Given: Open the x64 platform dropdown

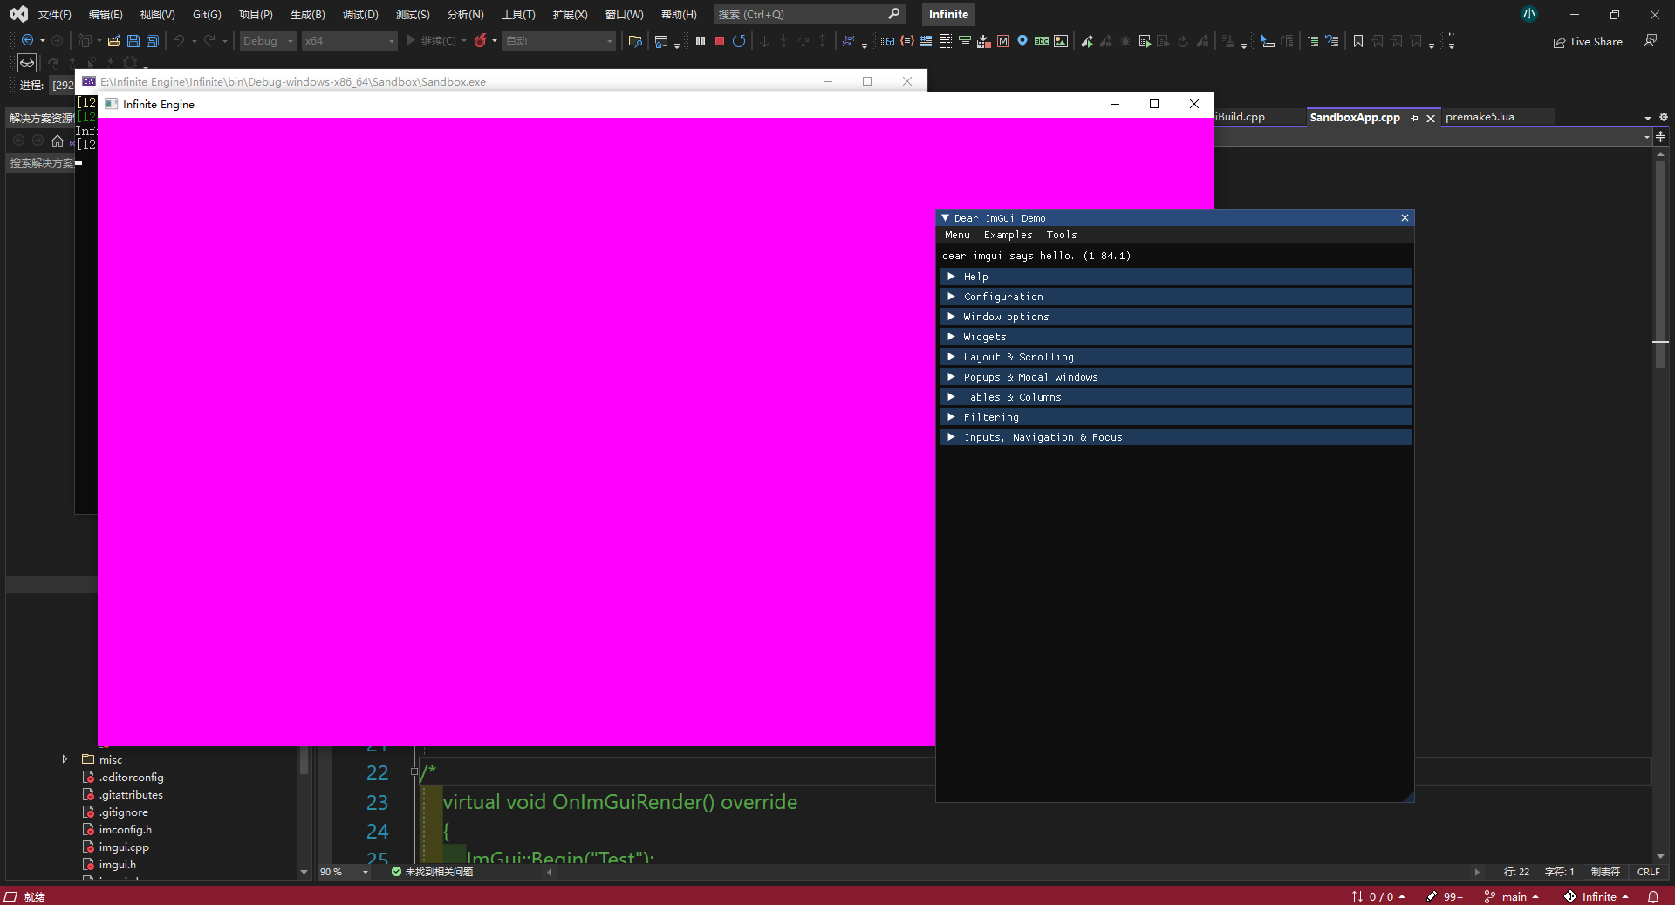Looking at the screenshot, I should pos(349,41).
